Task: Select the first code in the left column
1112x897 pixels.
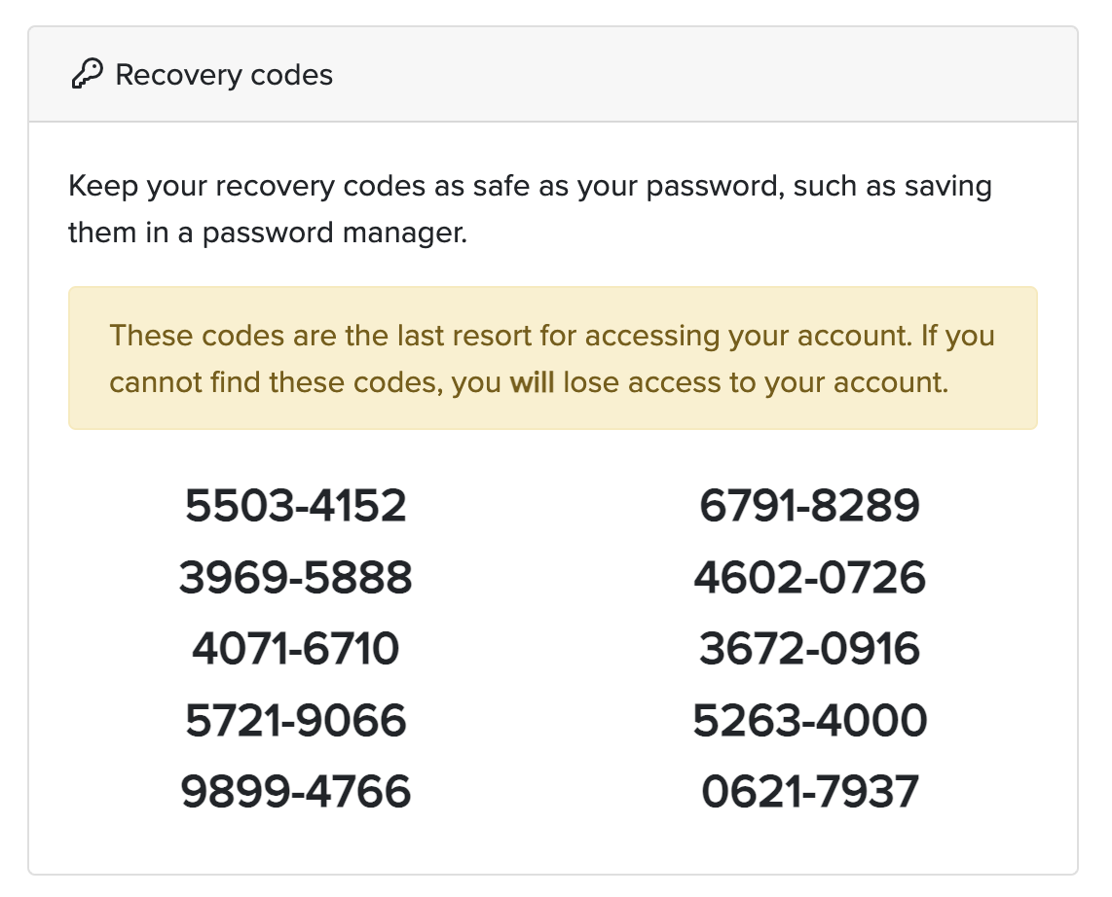Action: click(x=295, y=505)
